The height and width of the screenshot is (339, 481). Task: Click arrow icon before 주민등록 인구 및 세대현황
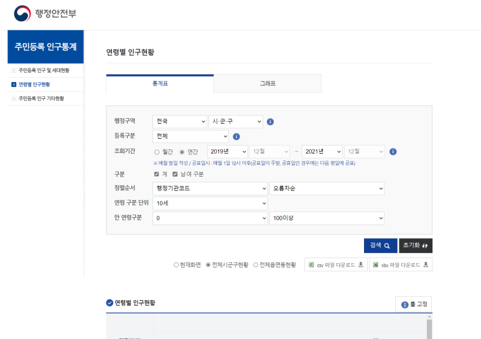(x=14, y=70)
